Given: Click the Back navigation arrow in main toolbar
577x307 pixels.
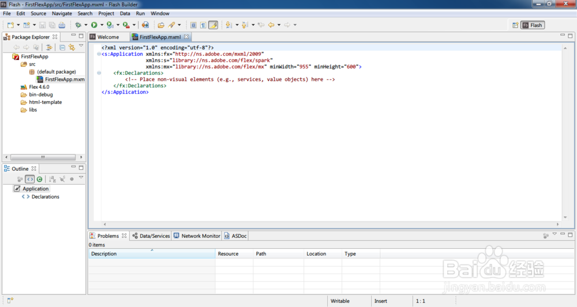Looking at the screenshot, I should [271, 25].
